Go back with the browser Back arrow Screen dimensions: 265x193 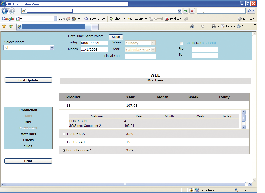(5, 11)
